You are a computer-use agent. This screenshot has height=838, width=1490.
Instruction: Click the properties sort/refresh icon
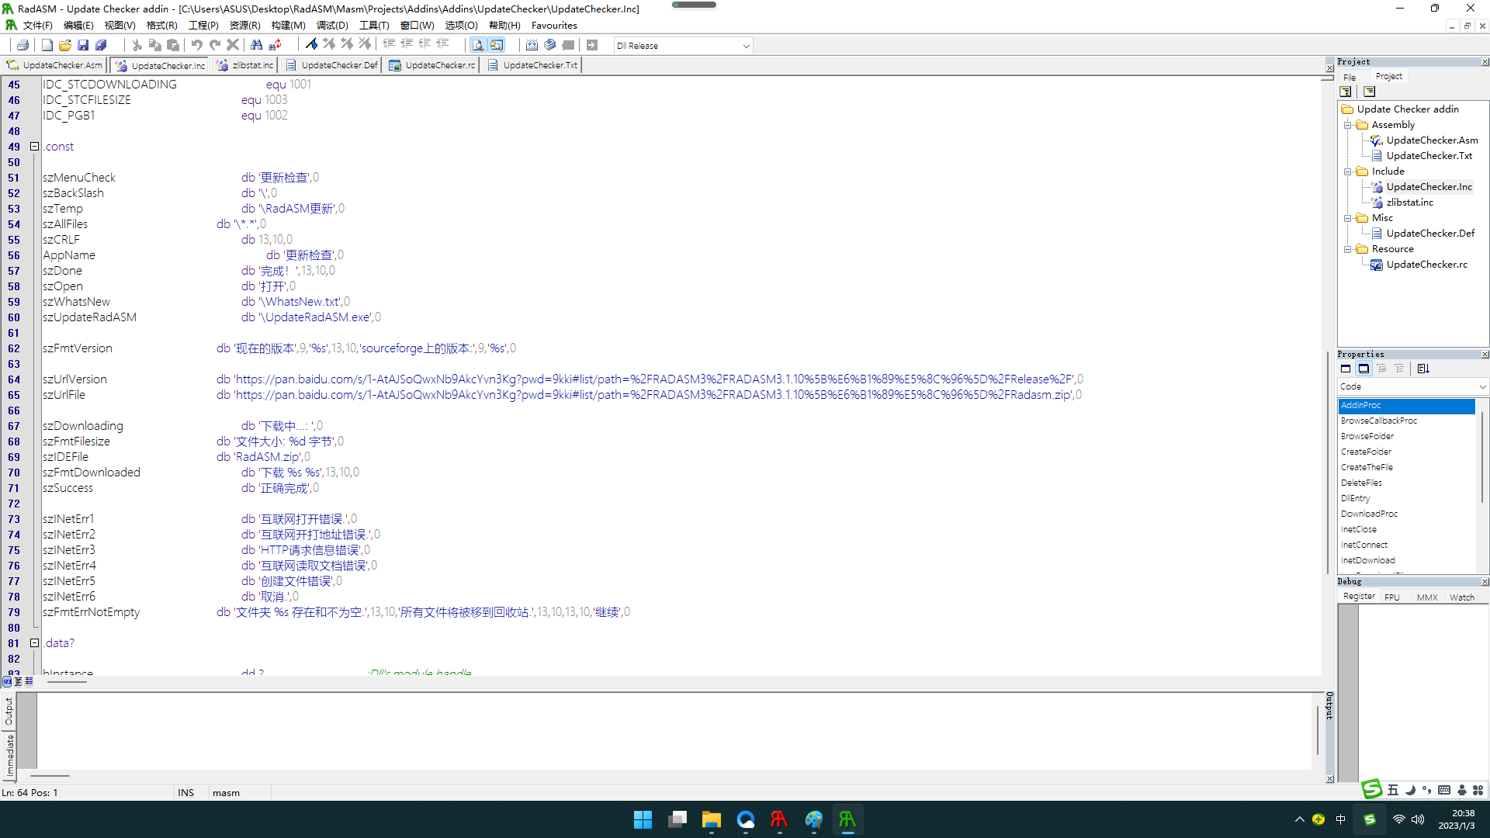(1423, 369)
